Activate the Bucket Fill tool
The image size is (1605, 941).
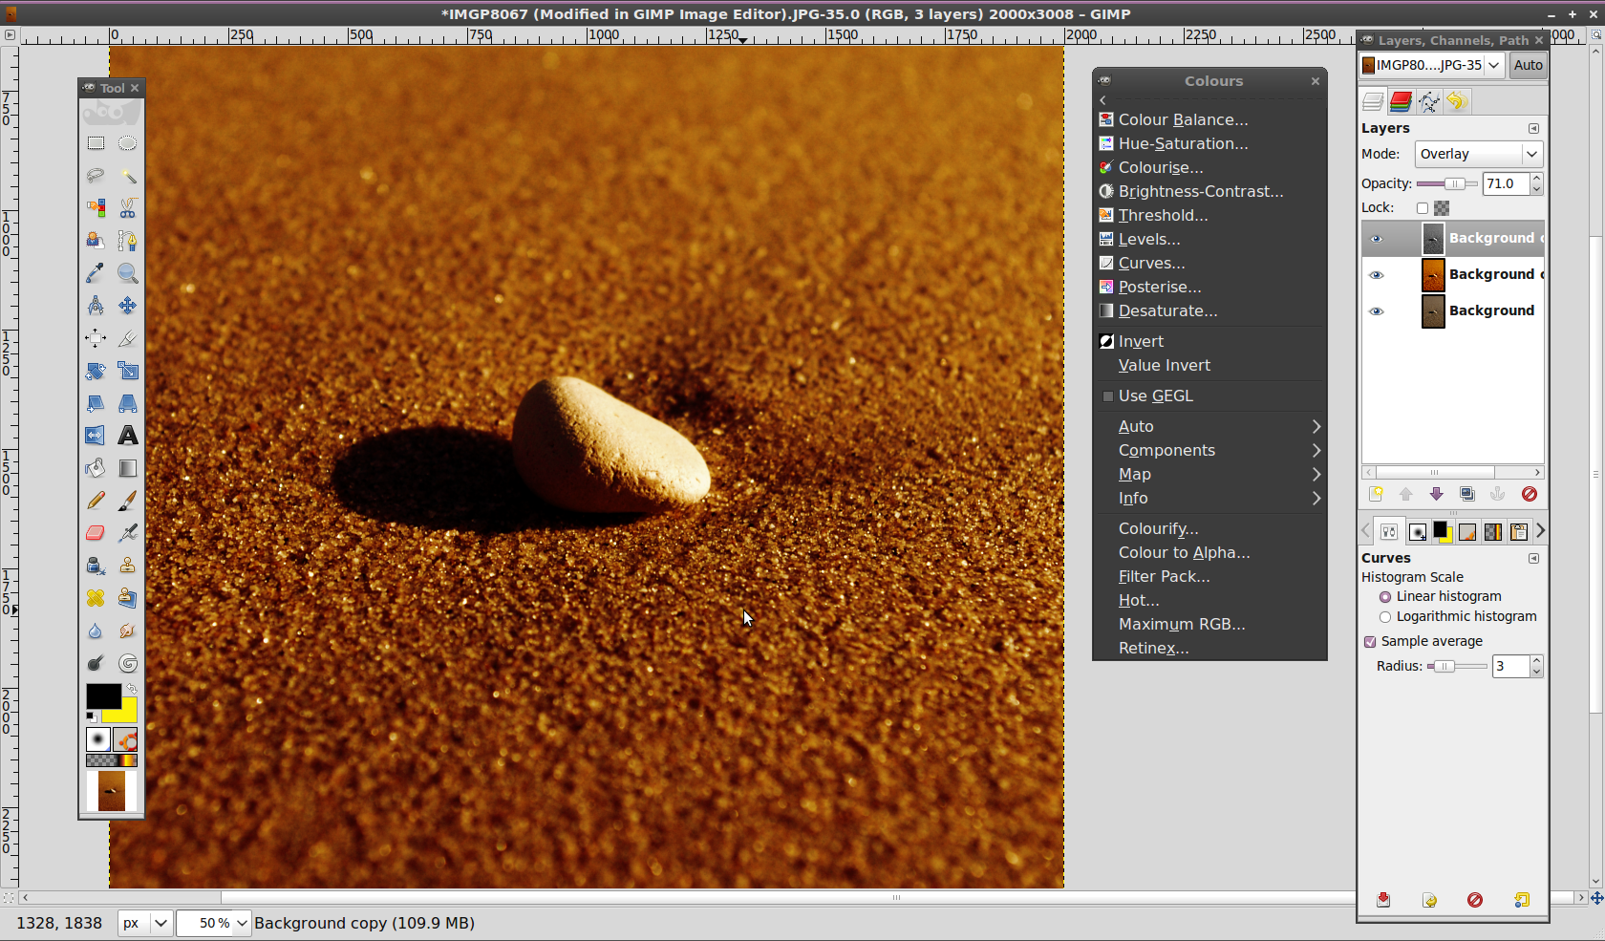[96, 468]
